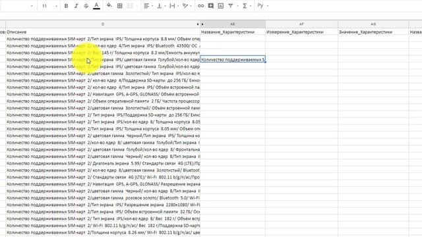Open the text color picker
The height and width of the screenshot is (237, 422).
(97, 6)
